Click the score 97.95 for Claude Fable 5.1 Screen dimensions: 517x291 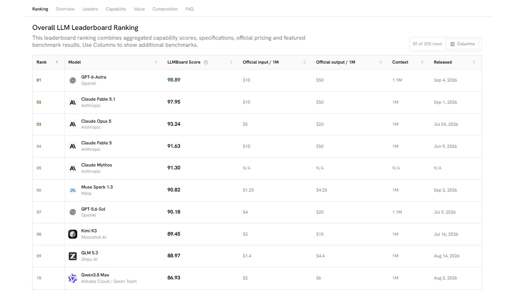tap(174, 102)
